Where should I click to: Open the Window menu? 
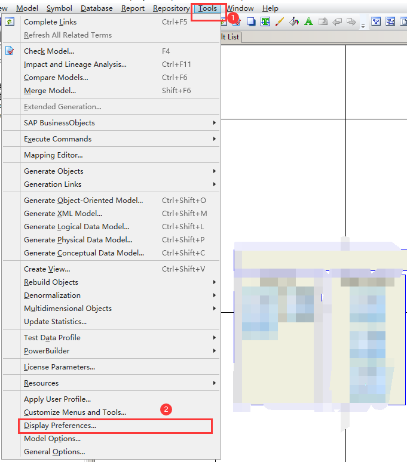240,8
